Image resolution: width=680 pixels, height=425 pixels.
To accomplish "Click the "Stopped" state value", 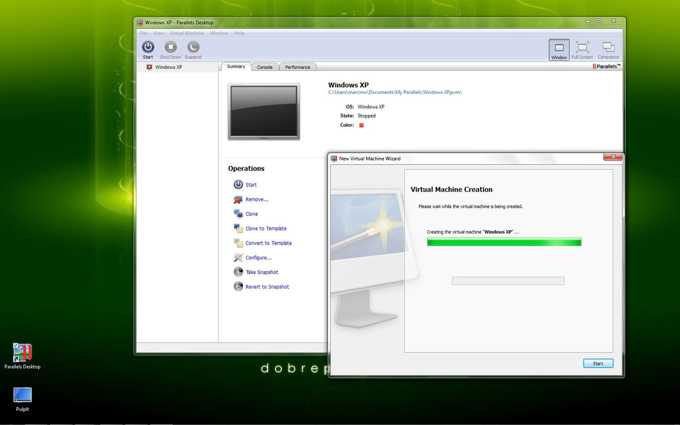I will tap(367, 116).
